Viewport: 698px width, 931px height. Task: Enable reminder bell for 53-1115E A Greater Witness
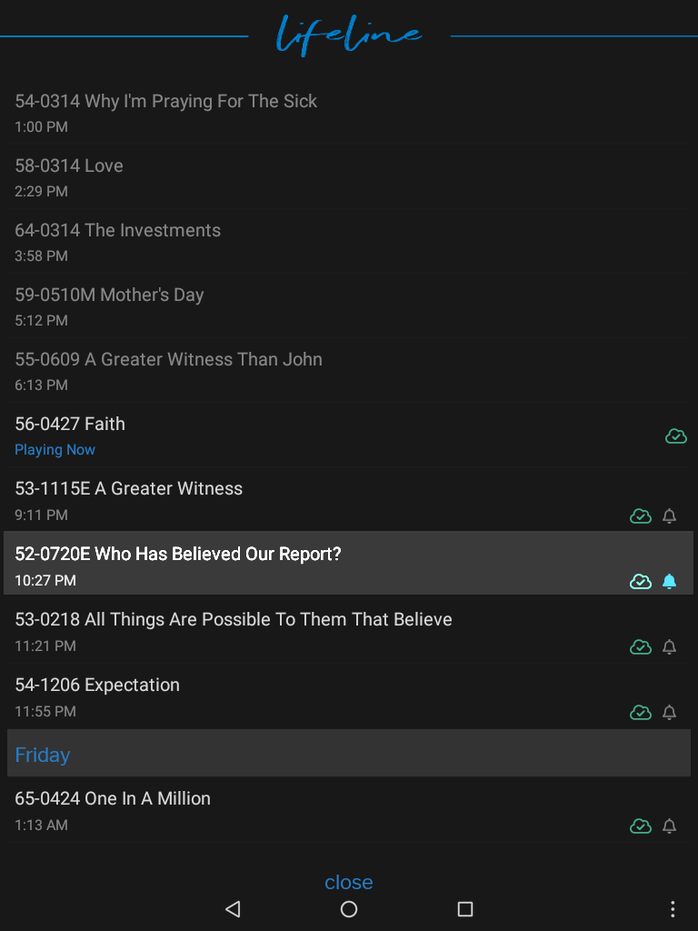coord(669,516)
